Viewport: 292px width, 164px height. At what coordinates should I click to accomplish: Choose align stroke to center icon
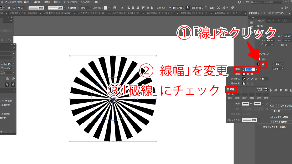coord(244,84)
